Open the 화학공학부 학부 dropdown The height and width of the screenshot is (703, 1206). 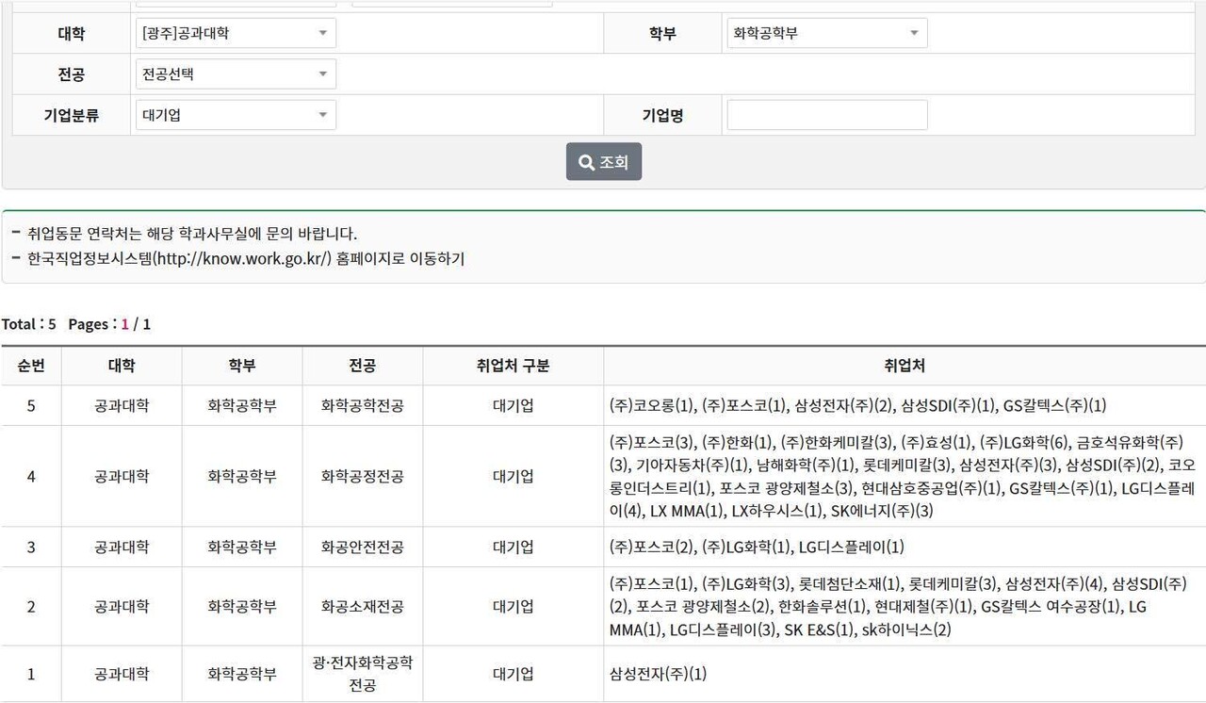tap(826, 32)
